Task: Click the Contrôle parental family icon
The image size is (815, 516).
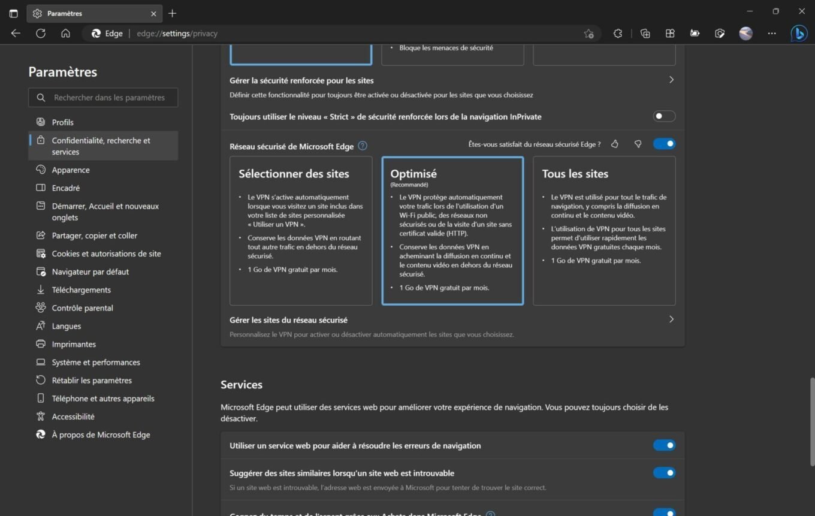Action: (41, 308)
